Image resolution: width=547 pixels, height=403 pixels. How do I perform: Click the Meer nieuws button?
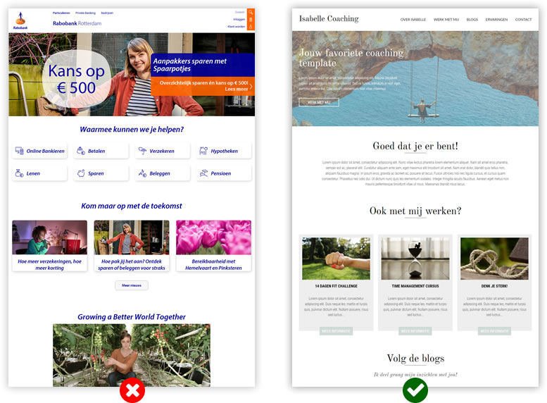[x=132, y=285]
